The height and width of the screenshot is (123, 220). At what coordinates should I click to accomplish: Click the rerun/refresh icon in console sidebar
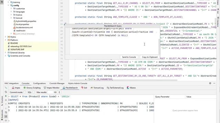[6, 92]
